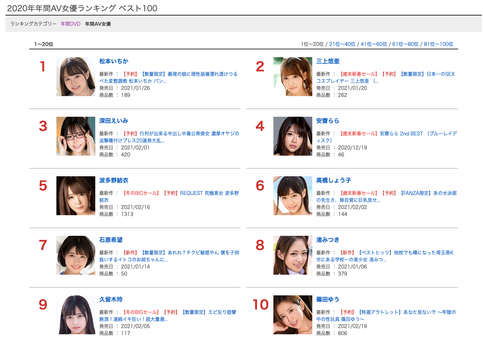Go to ranks 61位〜80位
The image size is (483, 344).
406,44
